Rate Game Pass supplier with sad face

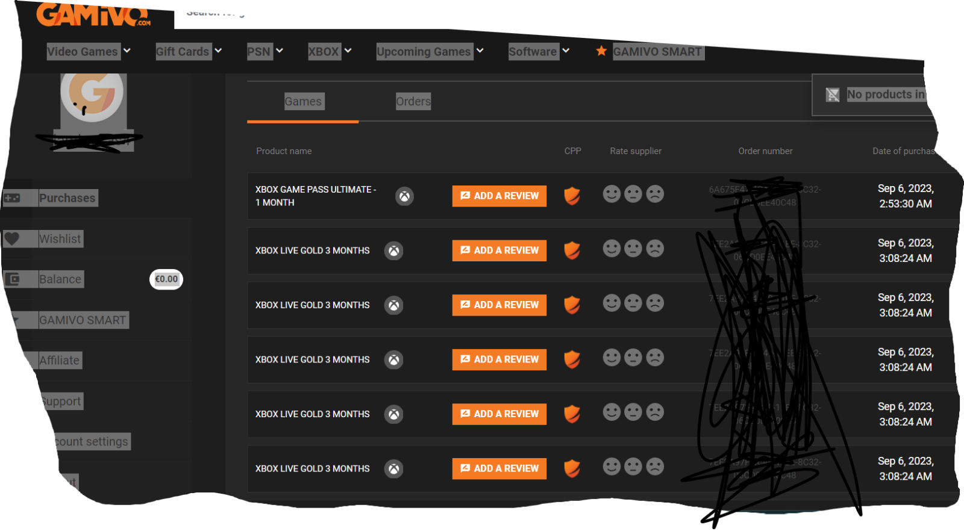click(655, 194)
